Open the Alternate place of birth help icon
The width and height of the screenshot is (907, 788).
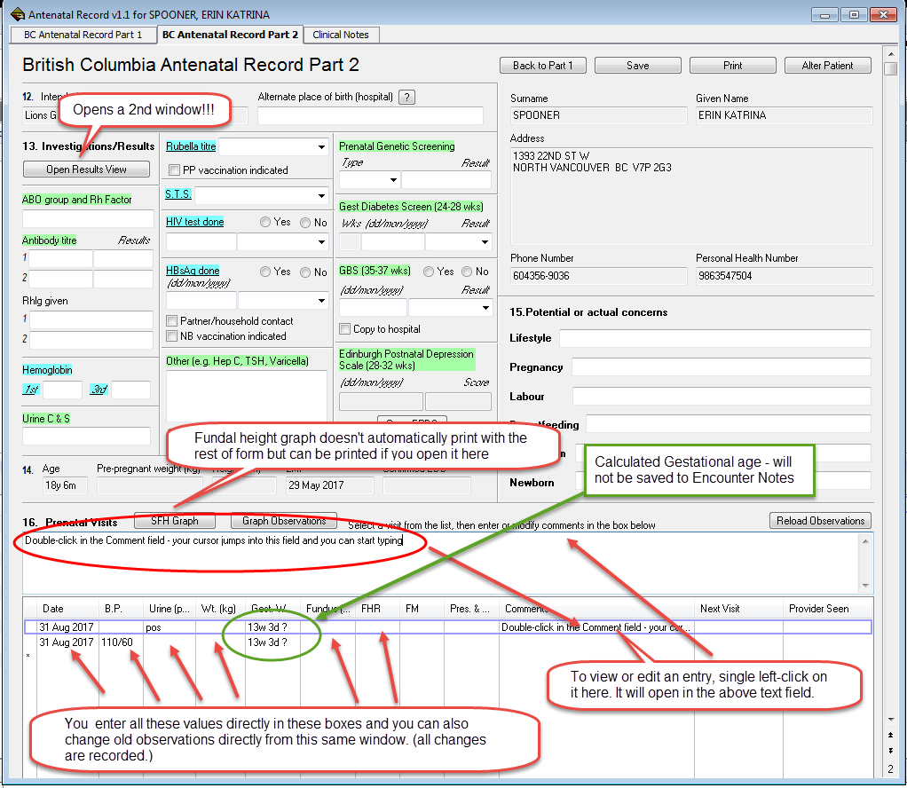coord(406,97)
